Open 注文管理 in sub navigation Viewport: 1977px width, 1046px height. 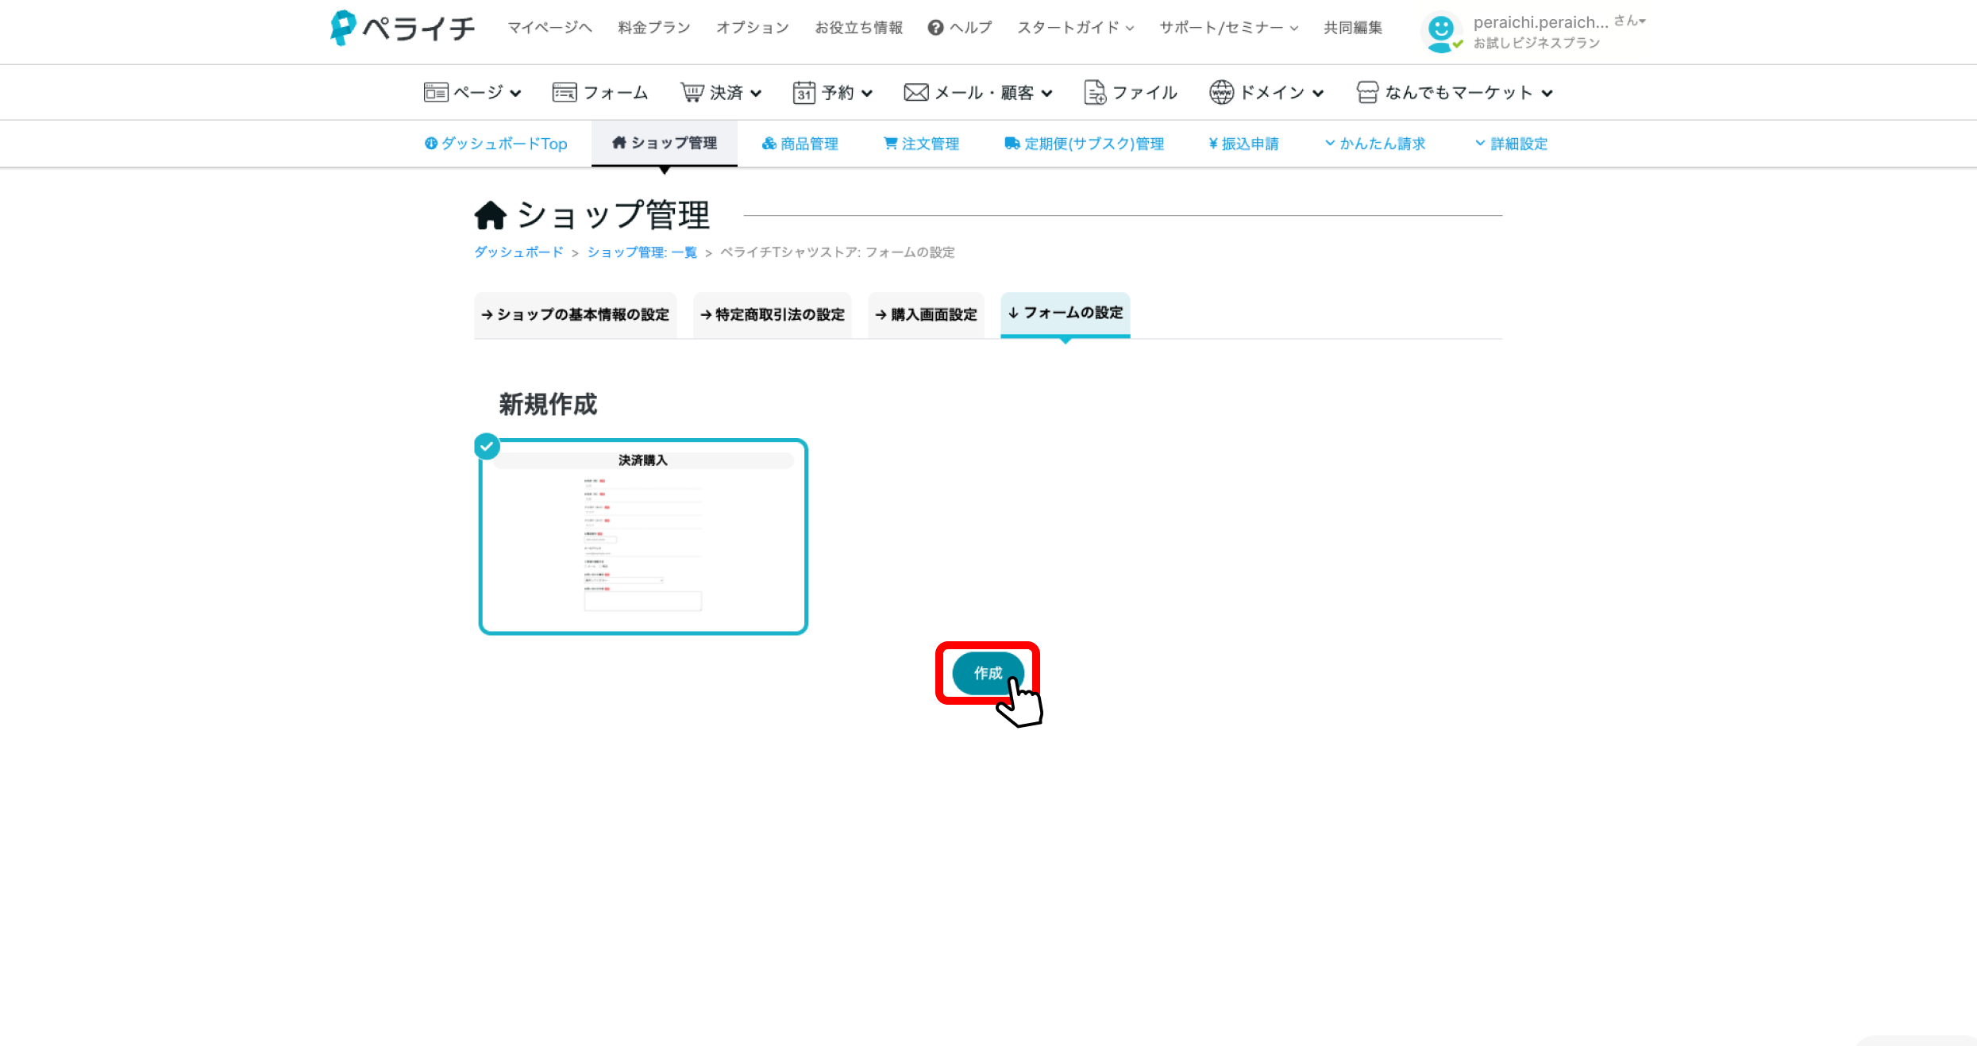pos(922,144)
